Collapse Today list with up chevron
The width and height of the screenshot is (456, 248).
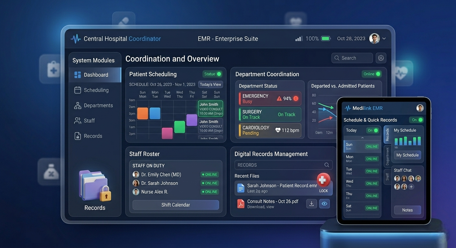(362, 138)
